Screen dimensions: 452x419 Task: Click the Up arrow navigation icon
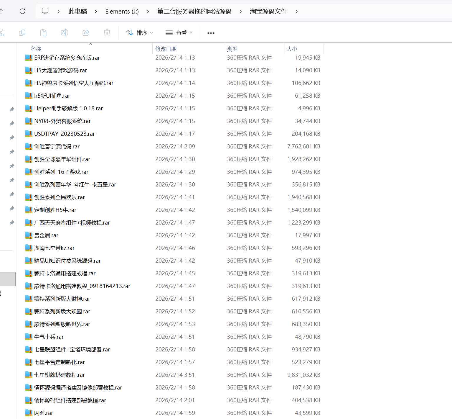point(2,11)
